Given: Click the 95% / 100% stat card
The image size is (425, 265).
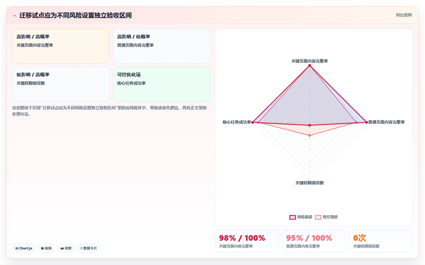Looking at the screenshot, I should (x=314, y=241).
